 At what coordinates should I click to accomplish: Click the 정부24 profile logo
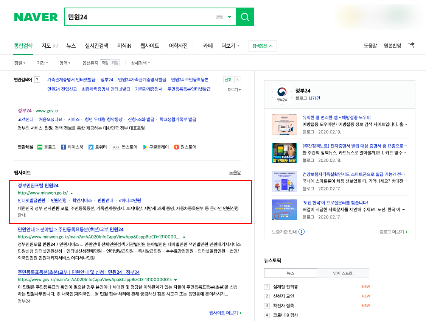(282, 94)
